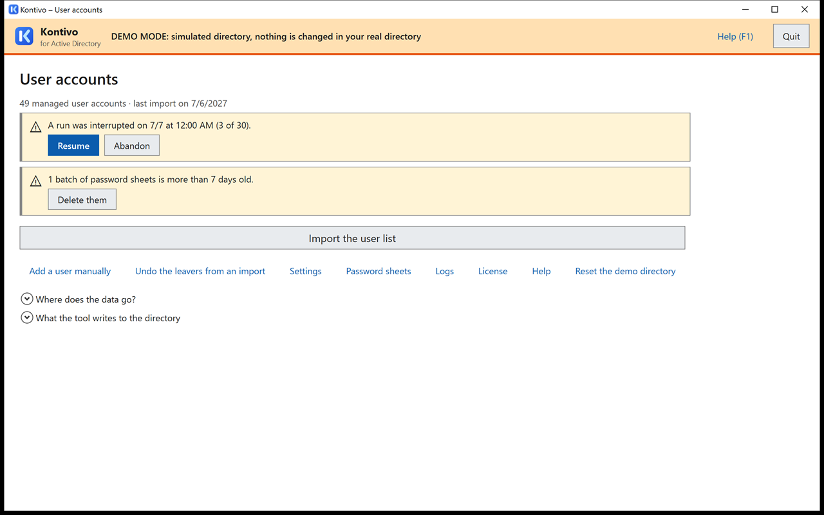Screen dimensions: 824x515
Task: Click the DEMO MODE banner message
Action: [x=266, y=37]
